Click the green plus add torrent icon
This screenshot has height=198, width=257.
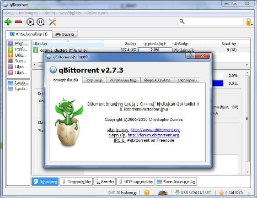tap(8, 22)
